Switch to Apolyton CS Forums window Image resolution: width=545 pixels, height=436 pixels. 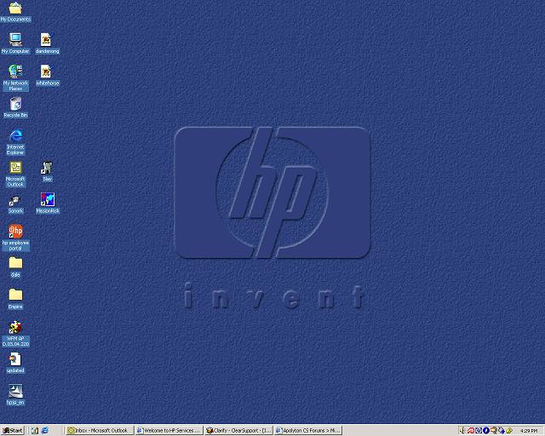point(307,430)
